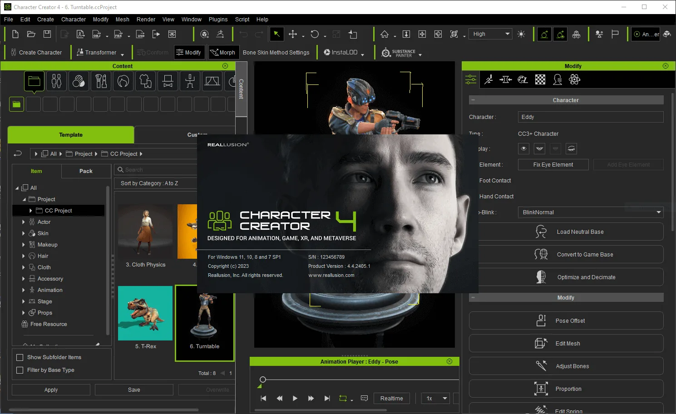The width and height of the screenshot is (676, 414).
Task: Enable Filter by Base Type checkbox
Action: point(20,370)
